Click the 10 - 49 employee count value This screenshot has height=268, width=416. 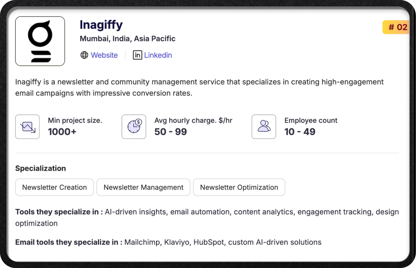click(300, 132)
